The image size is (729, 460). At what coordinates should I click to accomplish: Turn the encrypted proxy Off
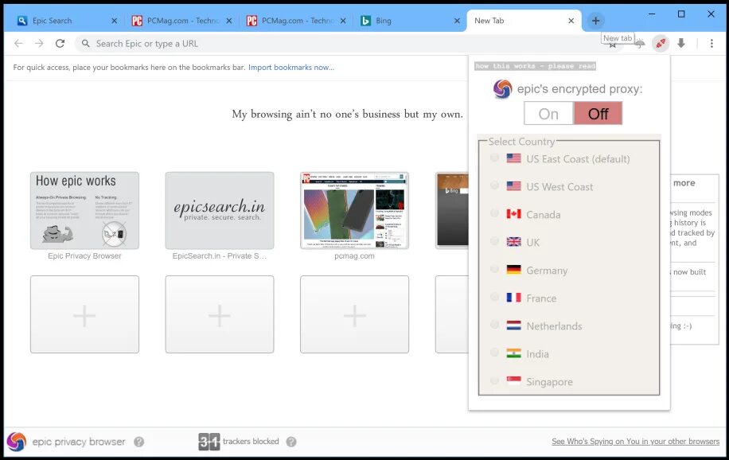pos(598,114)
